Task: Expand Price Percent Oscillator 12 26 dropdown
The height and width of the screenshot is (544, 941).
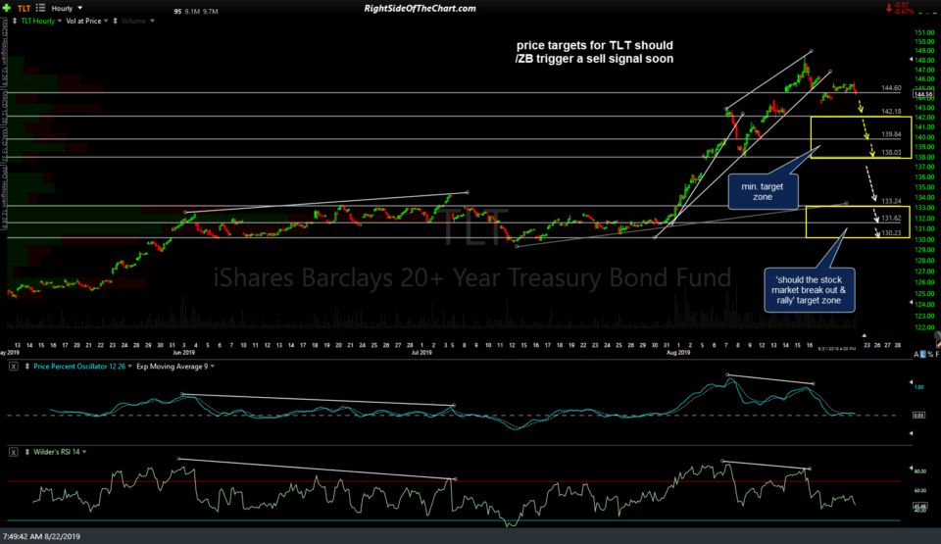Action: [x=130, y=367]
